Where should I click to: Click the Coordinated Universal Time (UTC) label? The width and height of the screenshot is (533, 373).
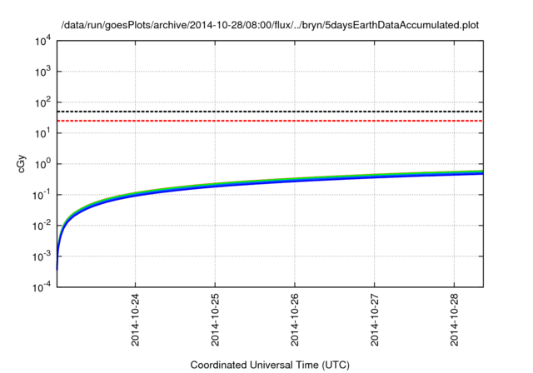coord(270,365)
